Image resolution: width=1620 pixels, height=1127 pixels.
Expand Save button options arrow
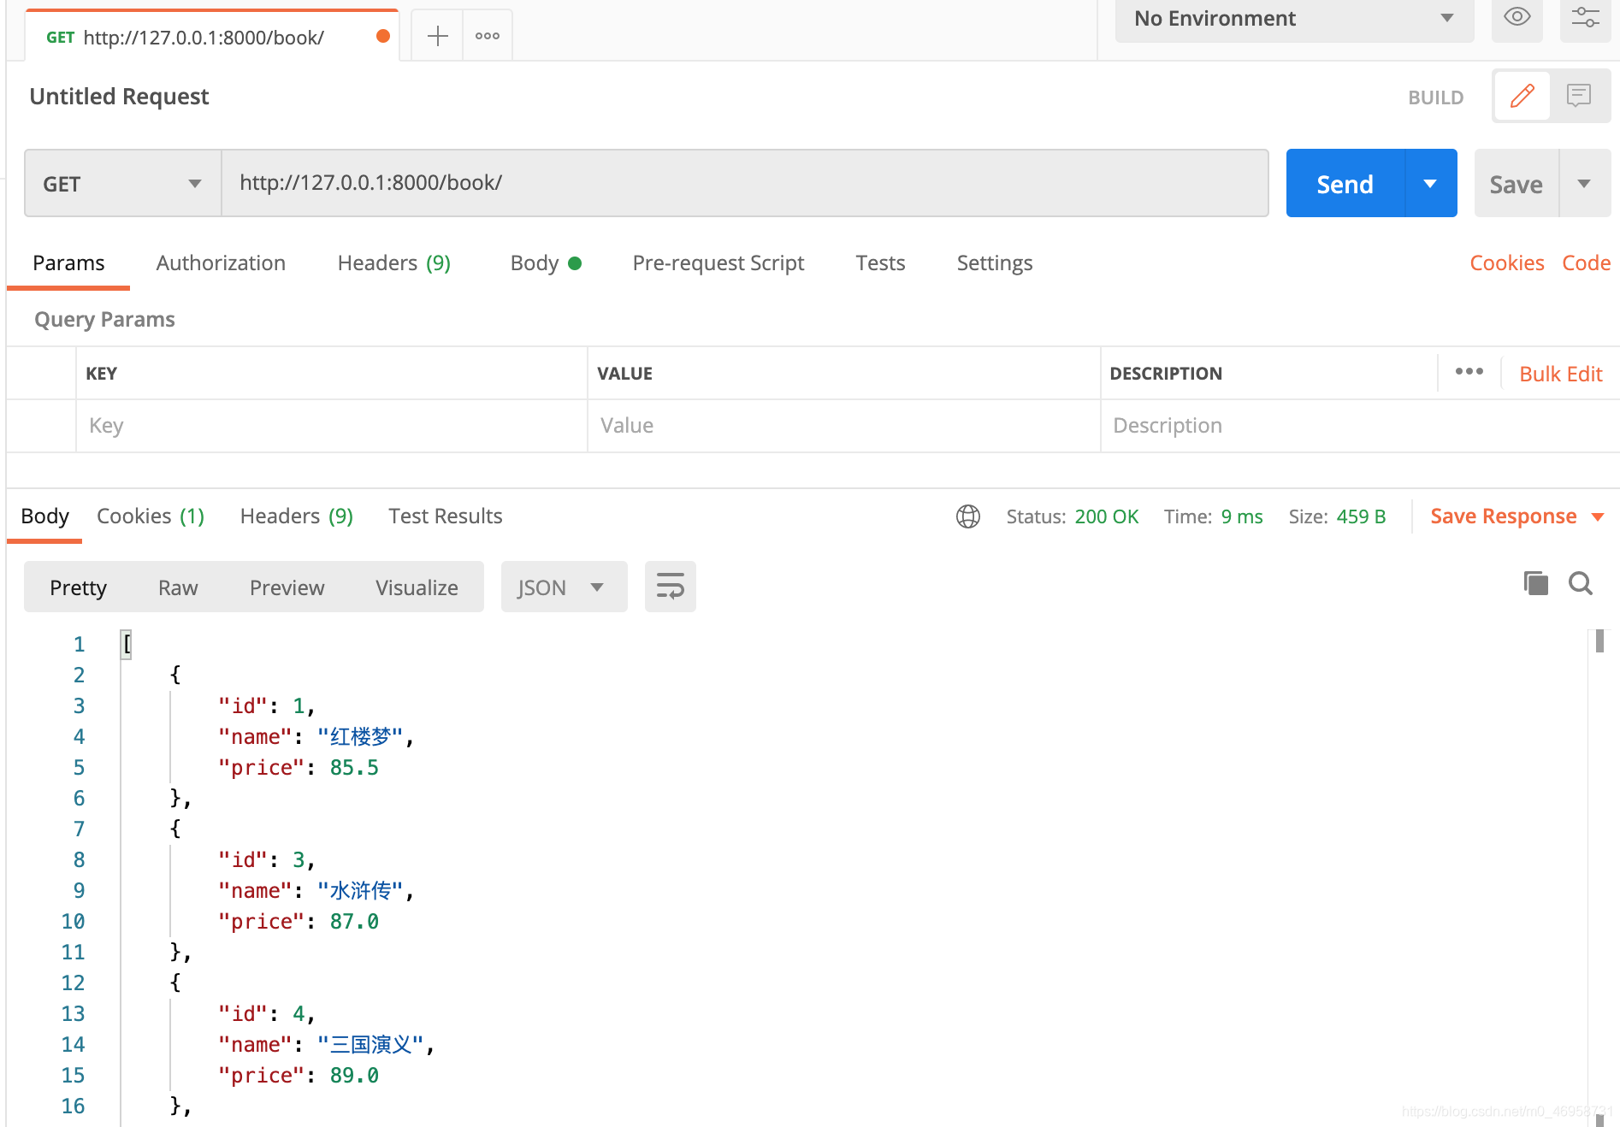click(x=1584, y=184)
